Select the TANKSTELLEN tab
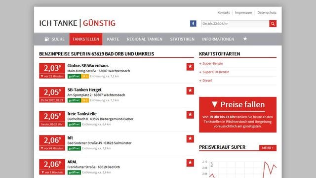The height and width of the screenshot is (178, 316). coord(86,39)
